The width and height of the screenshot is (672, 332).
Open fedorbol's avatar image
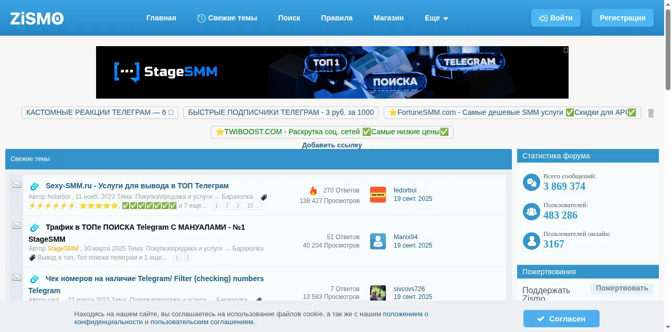378,195
